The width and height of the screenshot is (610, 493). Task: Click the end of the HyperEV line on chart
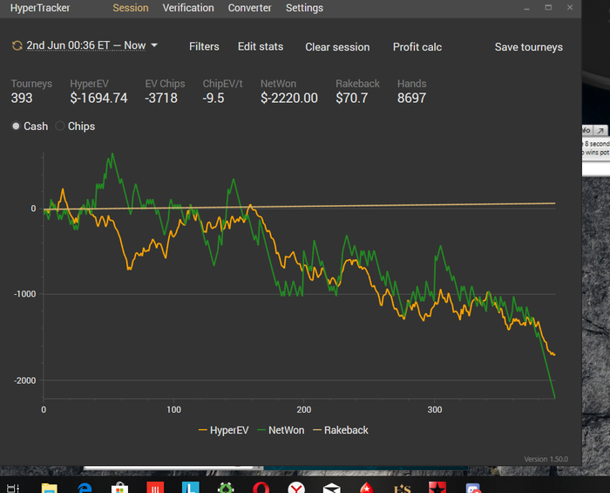(x=554, y=354)
